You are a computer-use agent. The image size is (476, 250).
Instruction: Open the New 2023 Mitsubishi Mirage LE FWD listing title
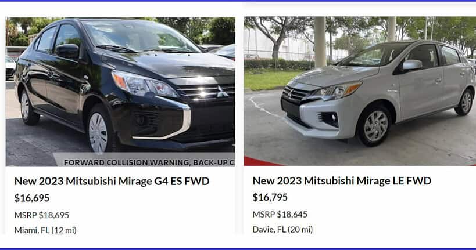pos(342,181)
